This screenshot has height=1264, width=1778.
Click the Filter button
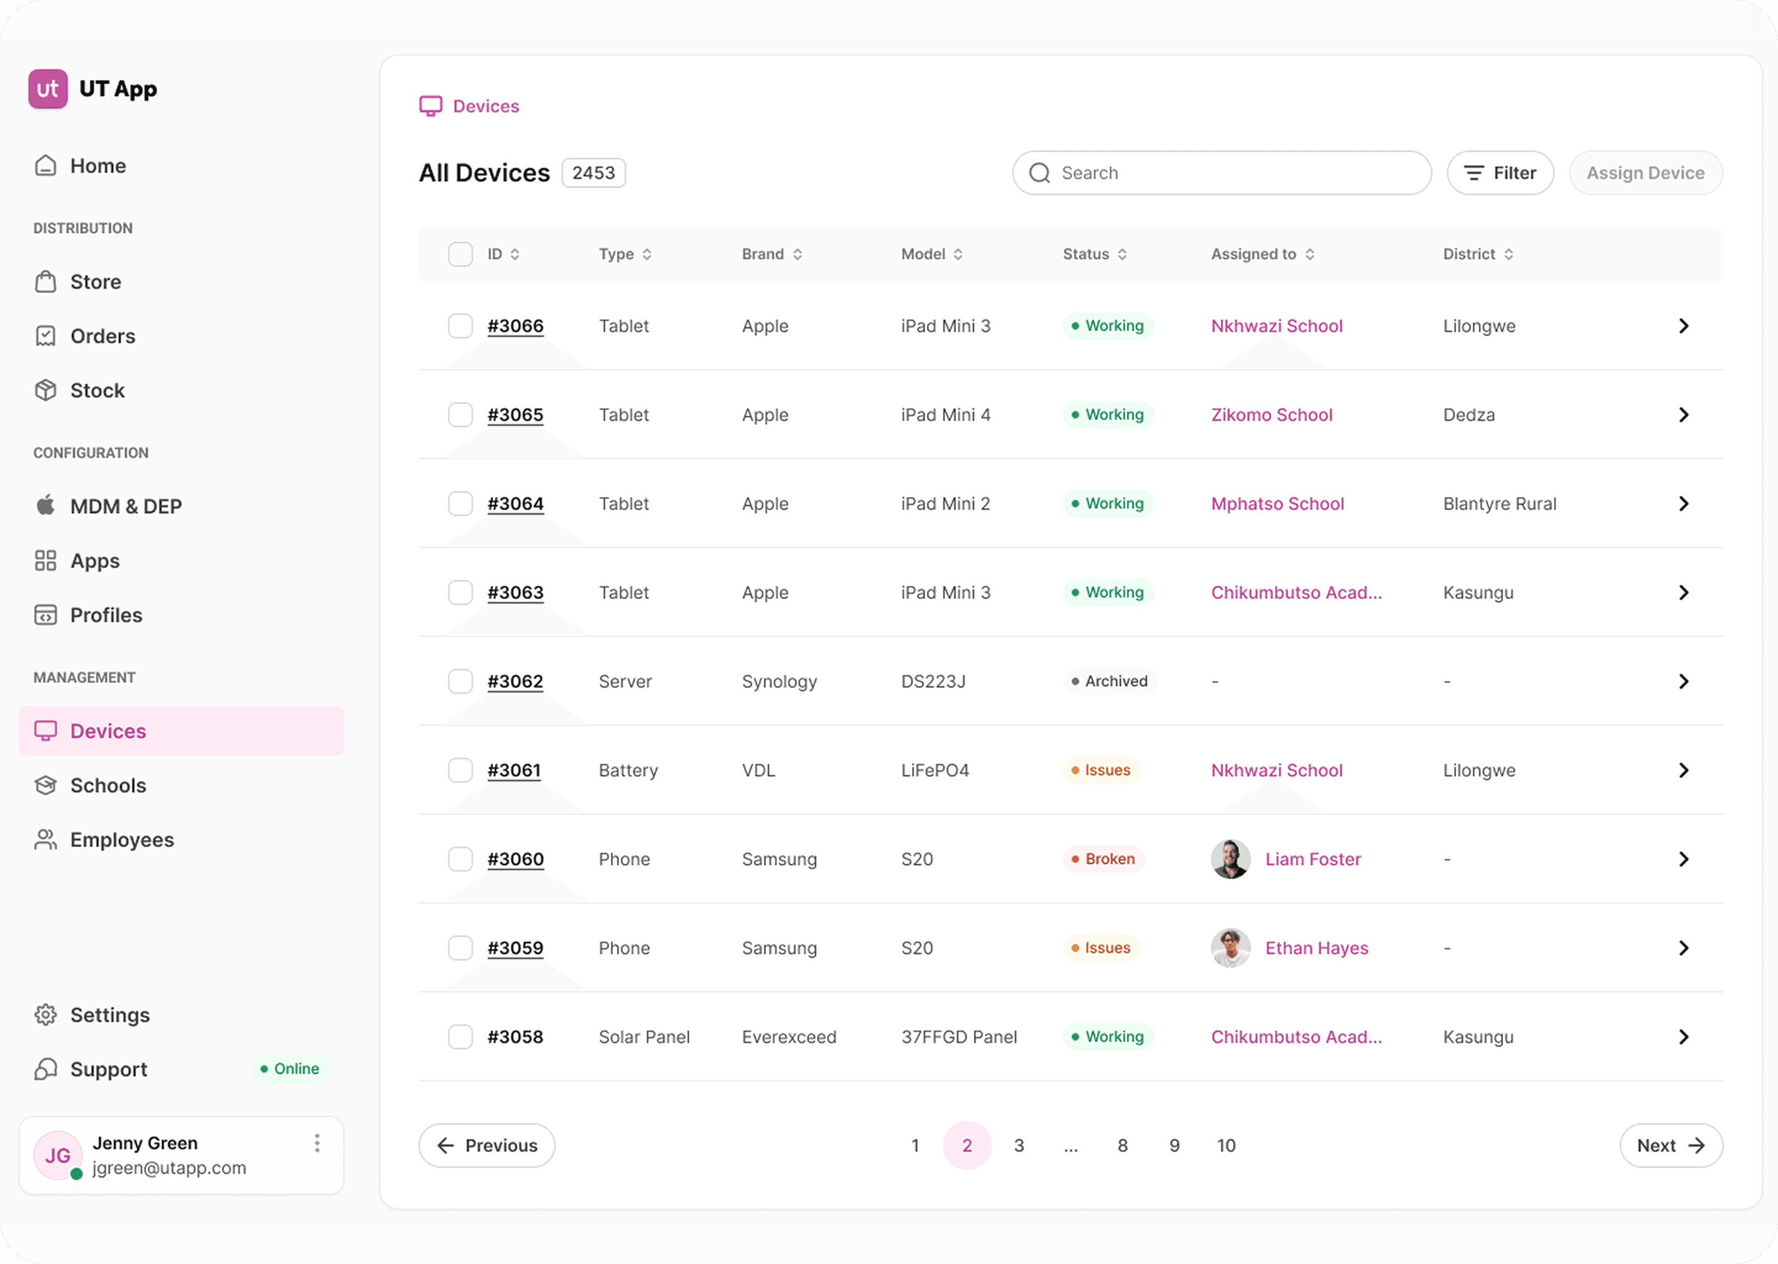(1500, 173)
